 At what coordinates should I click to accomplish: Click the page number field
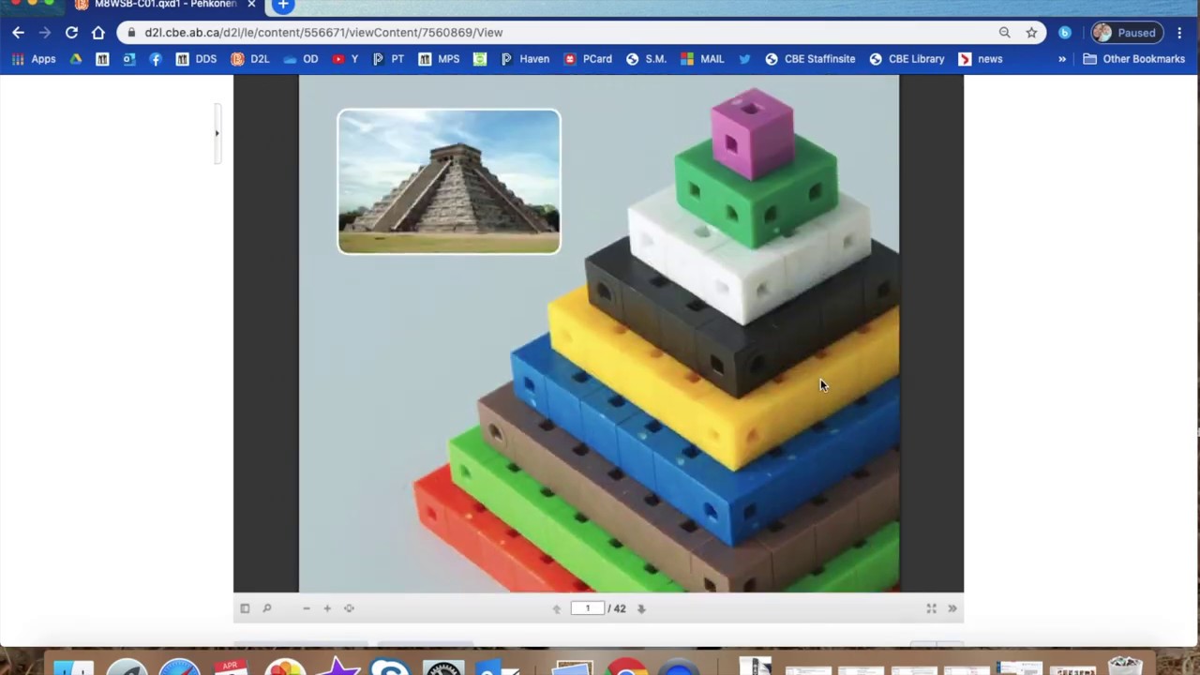click(x=588, y=608)
